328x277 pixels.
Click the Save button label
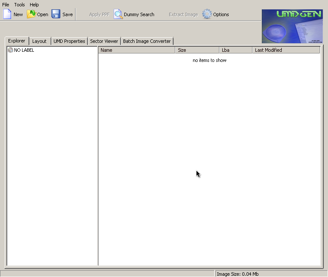pyautogui.click(x=67, y=14)
